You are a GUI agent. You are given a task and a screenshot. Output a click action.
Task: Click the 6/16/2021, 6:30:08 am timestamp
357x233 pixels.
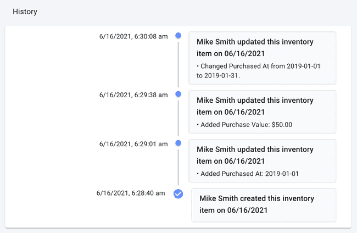tap(133, 36)
